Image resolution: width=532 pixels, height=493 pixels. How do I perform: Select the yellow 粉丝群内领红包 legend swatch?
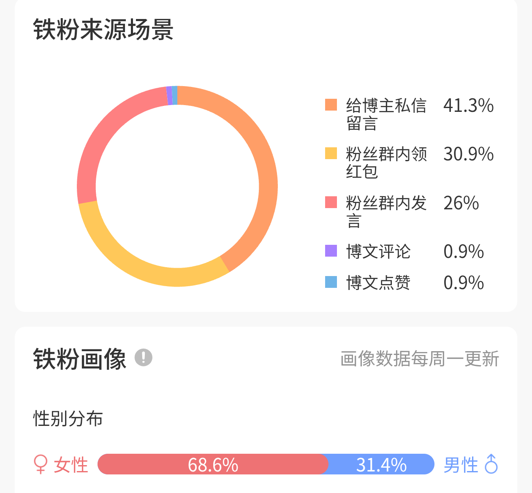[x=331, y=153]
